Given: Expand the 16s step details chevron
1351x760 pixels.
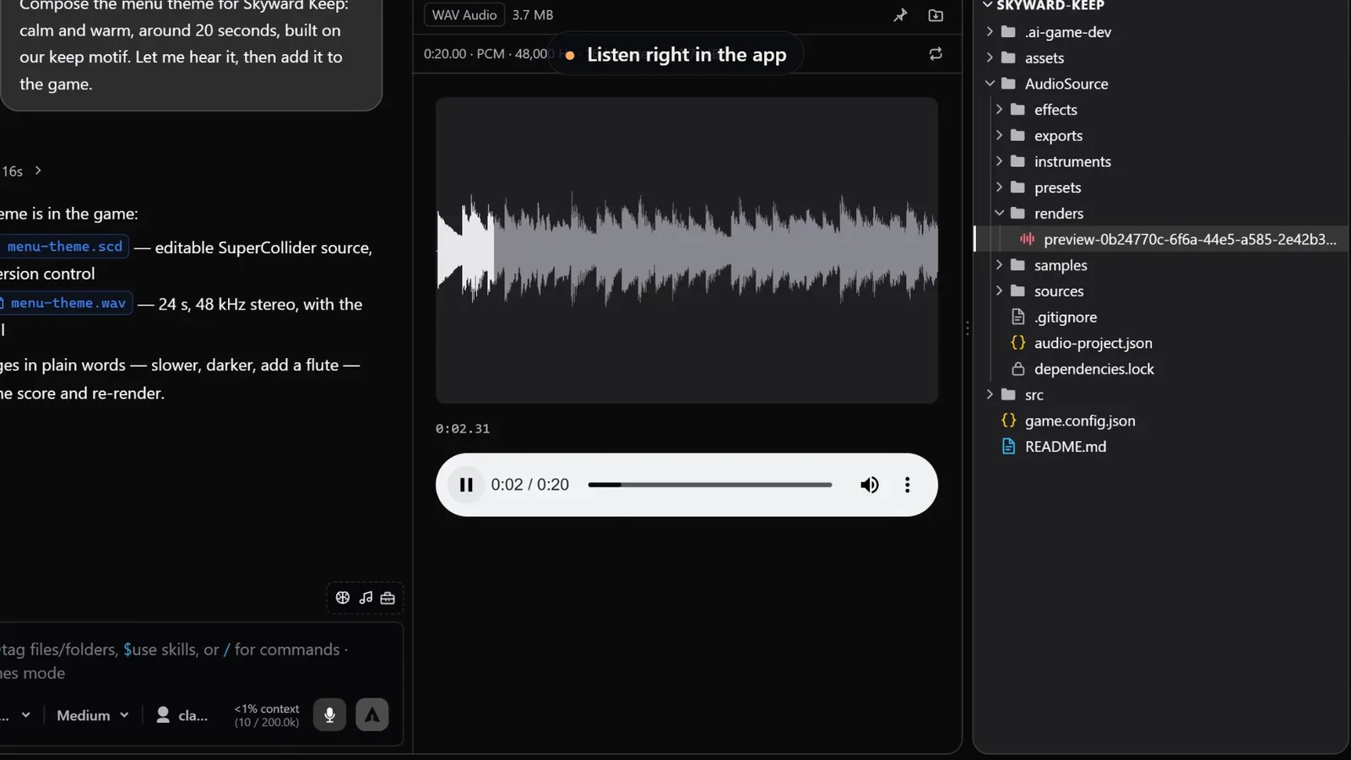Looking at the screenshot, I should [38, 171].
